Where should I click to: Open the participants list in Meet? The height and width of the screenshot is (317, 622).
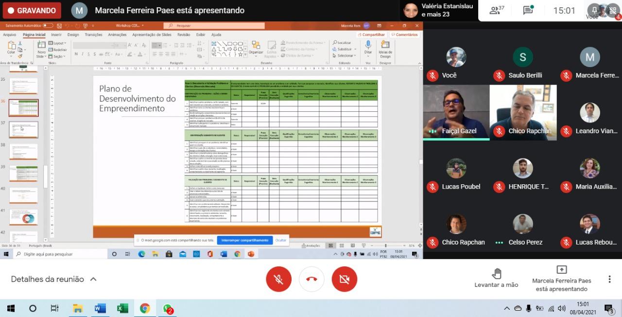497,10
